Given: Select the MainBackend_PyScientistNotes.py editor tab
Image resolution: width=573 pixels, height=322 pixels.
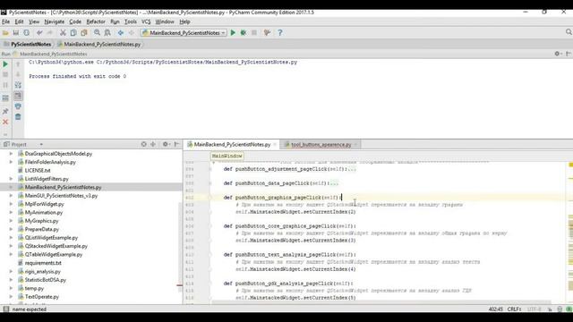Looking at the screenshot, I should pos(232,145).
